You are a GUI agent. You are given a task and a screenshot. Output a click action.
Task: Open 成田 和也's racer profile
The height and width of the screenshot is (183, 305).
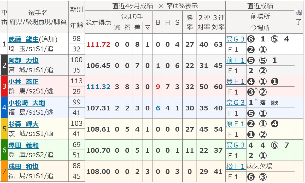point(24,167)
